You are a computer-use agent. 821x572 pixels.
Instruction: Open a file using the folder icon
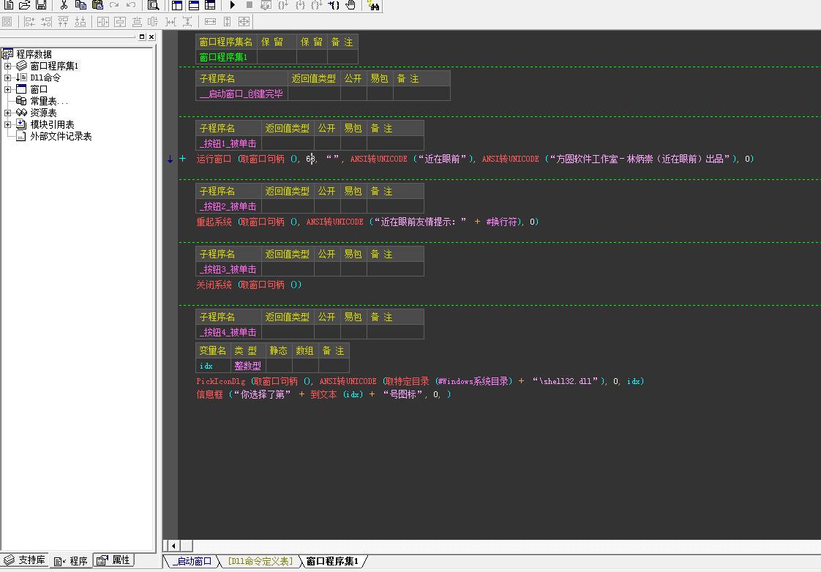[25, 5]
